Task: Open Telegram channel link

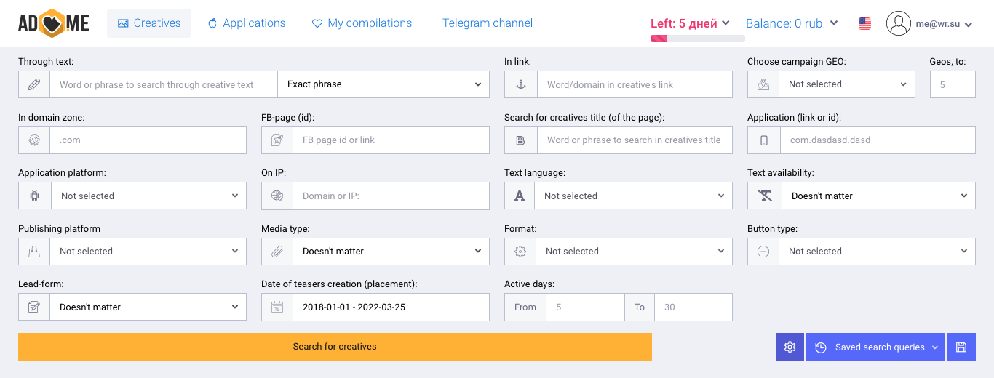Action: tap(488, 23)
